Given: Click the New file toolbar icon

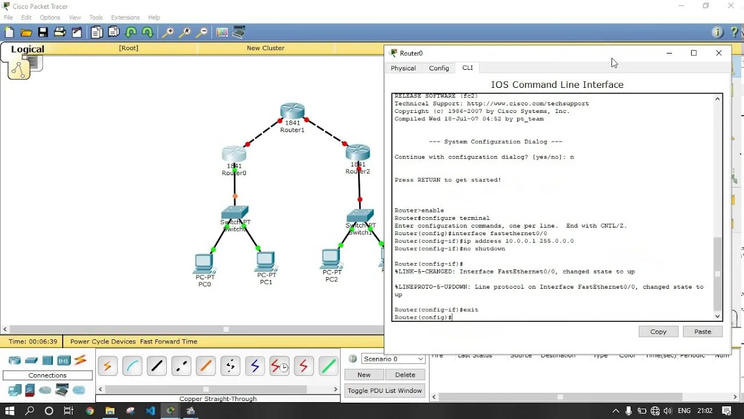Looking at the screenshot, I should (x=9, y=33).
